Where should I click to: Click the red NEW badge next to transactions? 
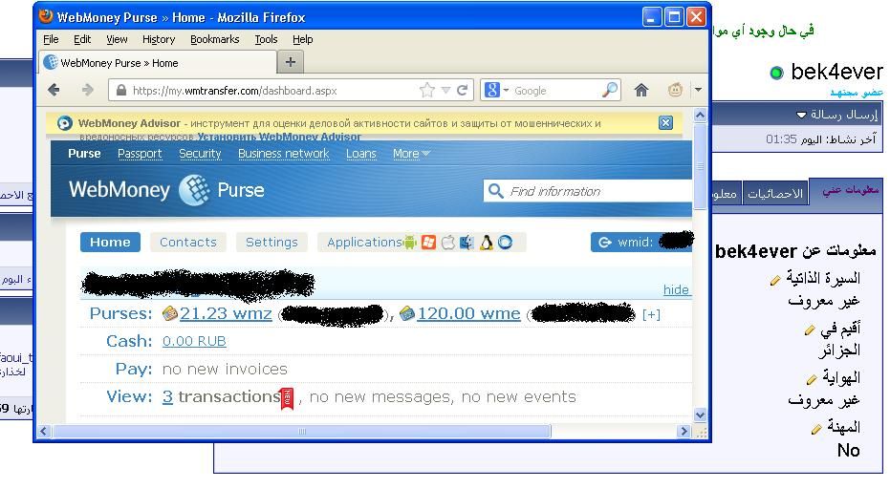point(287,398)
